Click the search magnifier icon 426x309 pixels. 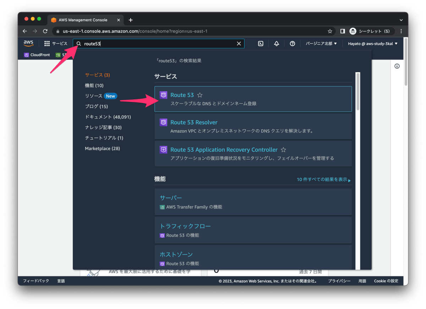coord(79,44)
